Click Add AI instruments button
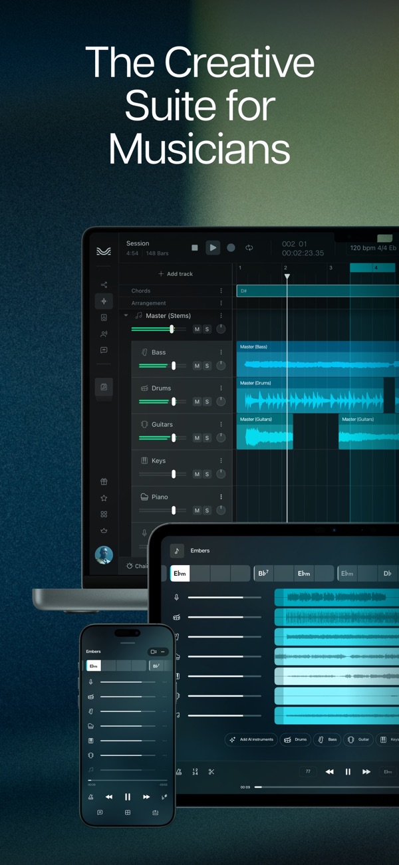The image size is (399, 865). coord(251,739)
